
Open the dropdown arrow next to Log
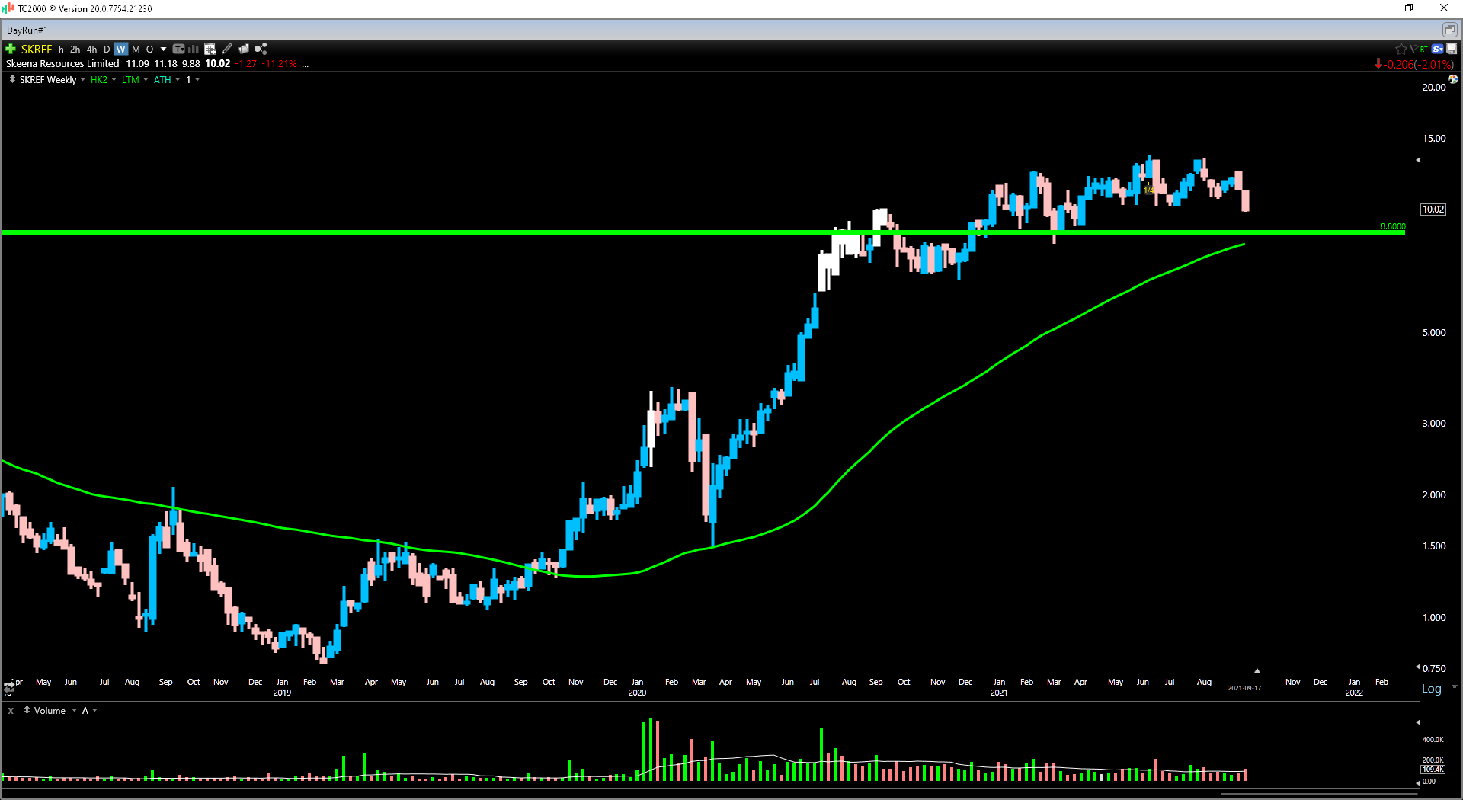1454,687
